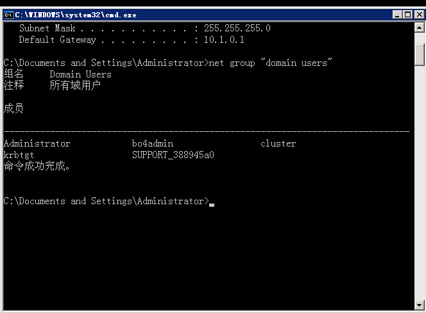Image resolution: width=426 pixels, height=313 pixels.
Task: Click the vertical scrollbar thumb
Action: click(x=419, y=54)
